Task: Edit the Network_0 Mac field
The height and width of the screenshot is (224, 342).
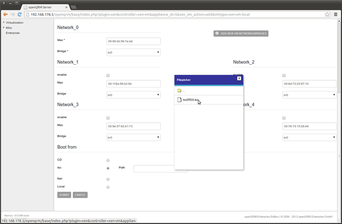Action: pyautogui.click(x=133, y=42)
